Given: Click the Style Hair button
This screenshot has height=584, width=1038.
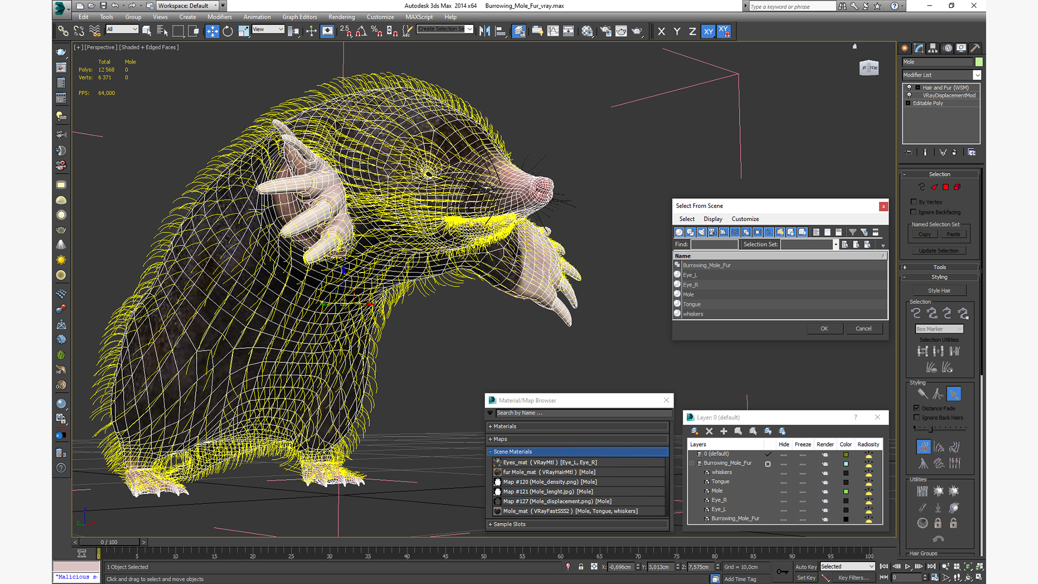Looking at the screenshot, I should point(939,290).
